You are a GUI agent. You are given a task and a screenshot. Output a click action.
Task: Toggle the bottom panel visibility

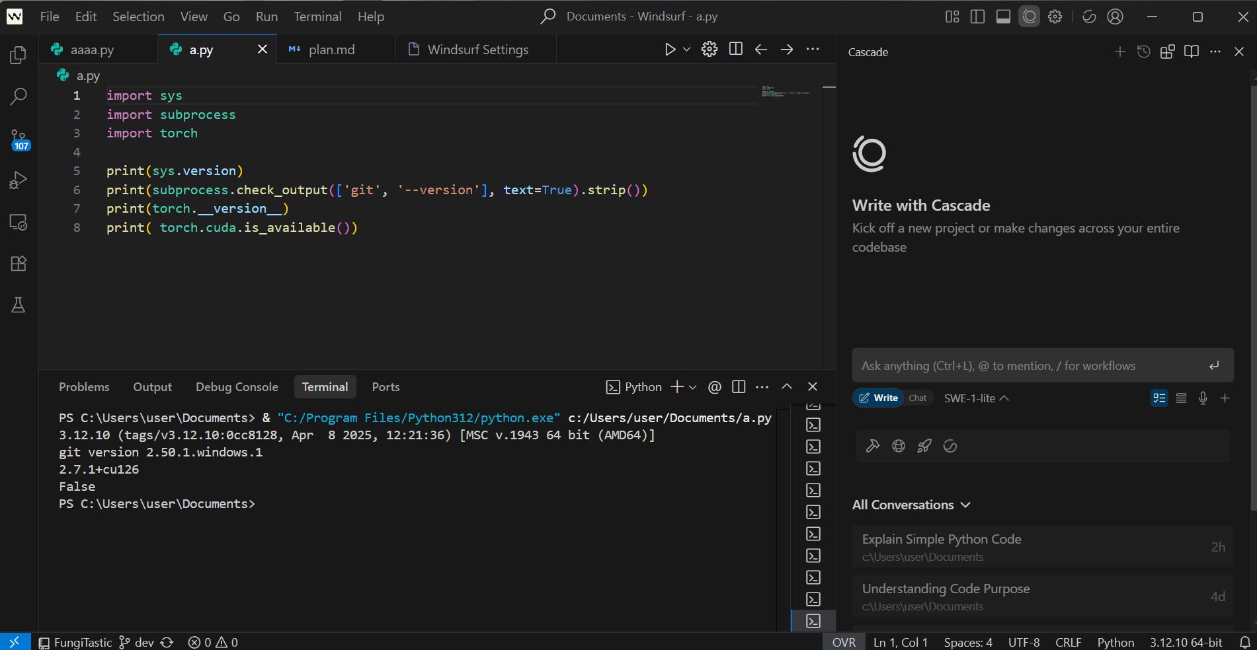click(1003, 17)
